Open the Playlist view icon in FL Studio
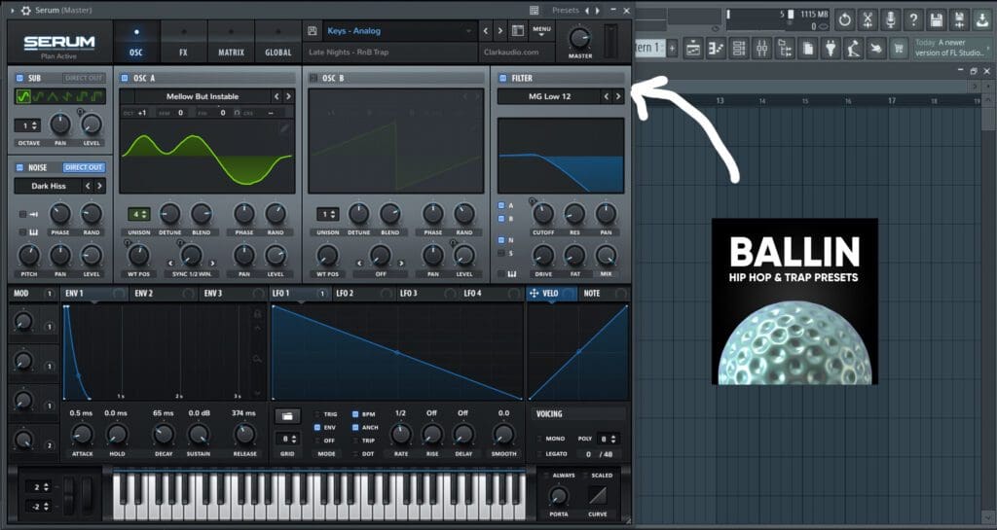997x530 pixels. [x=693, y=49]
